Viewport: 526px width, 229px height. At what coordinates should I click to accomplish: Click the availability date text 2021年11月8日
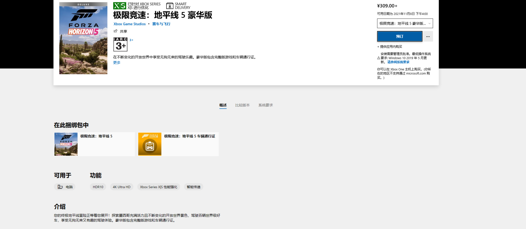(404, 14)
